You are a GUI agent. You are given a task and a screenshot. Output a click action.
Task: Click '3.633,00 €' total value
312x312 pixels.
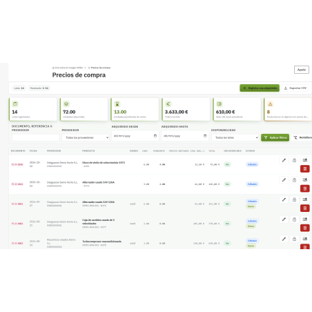pyautogui.click(x=176, y=112)
